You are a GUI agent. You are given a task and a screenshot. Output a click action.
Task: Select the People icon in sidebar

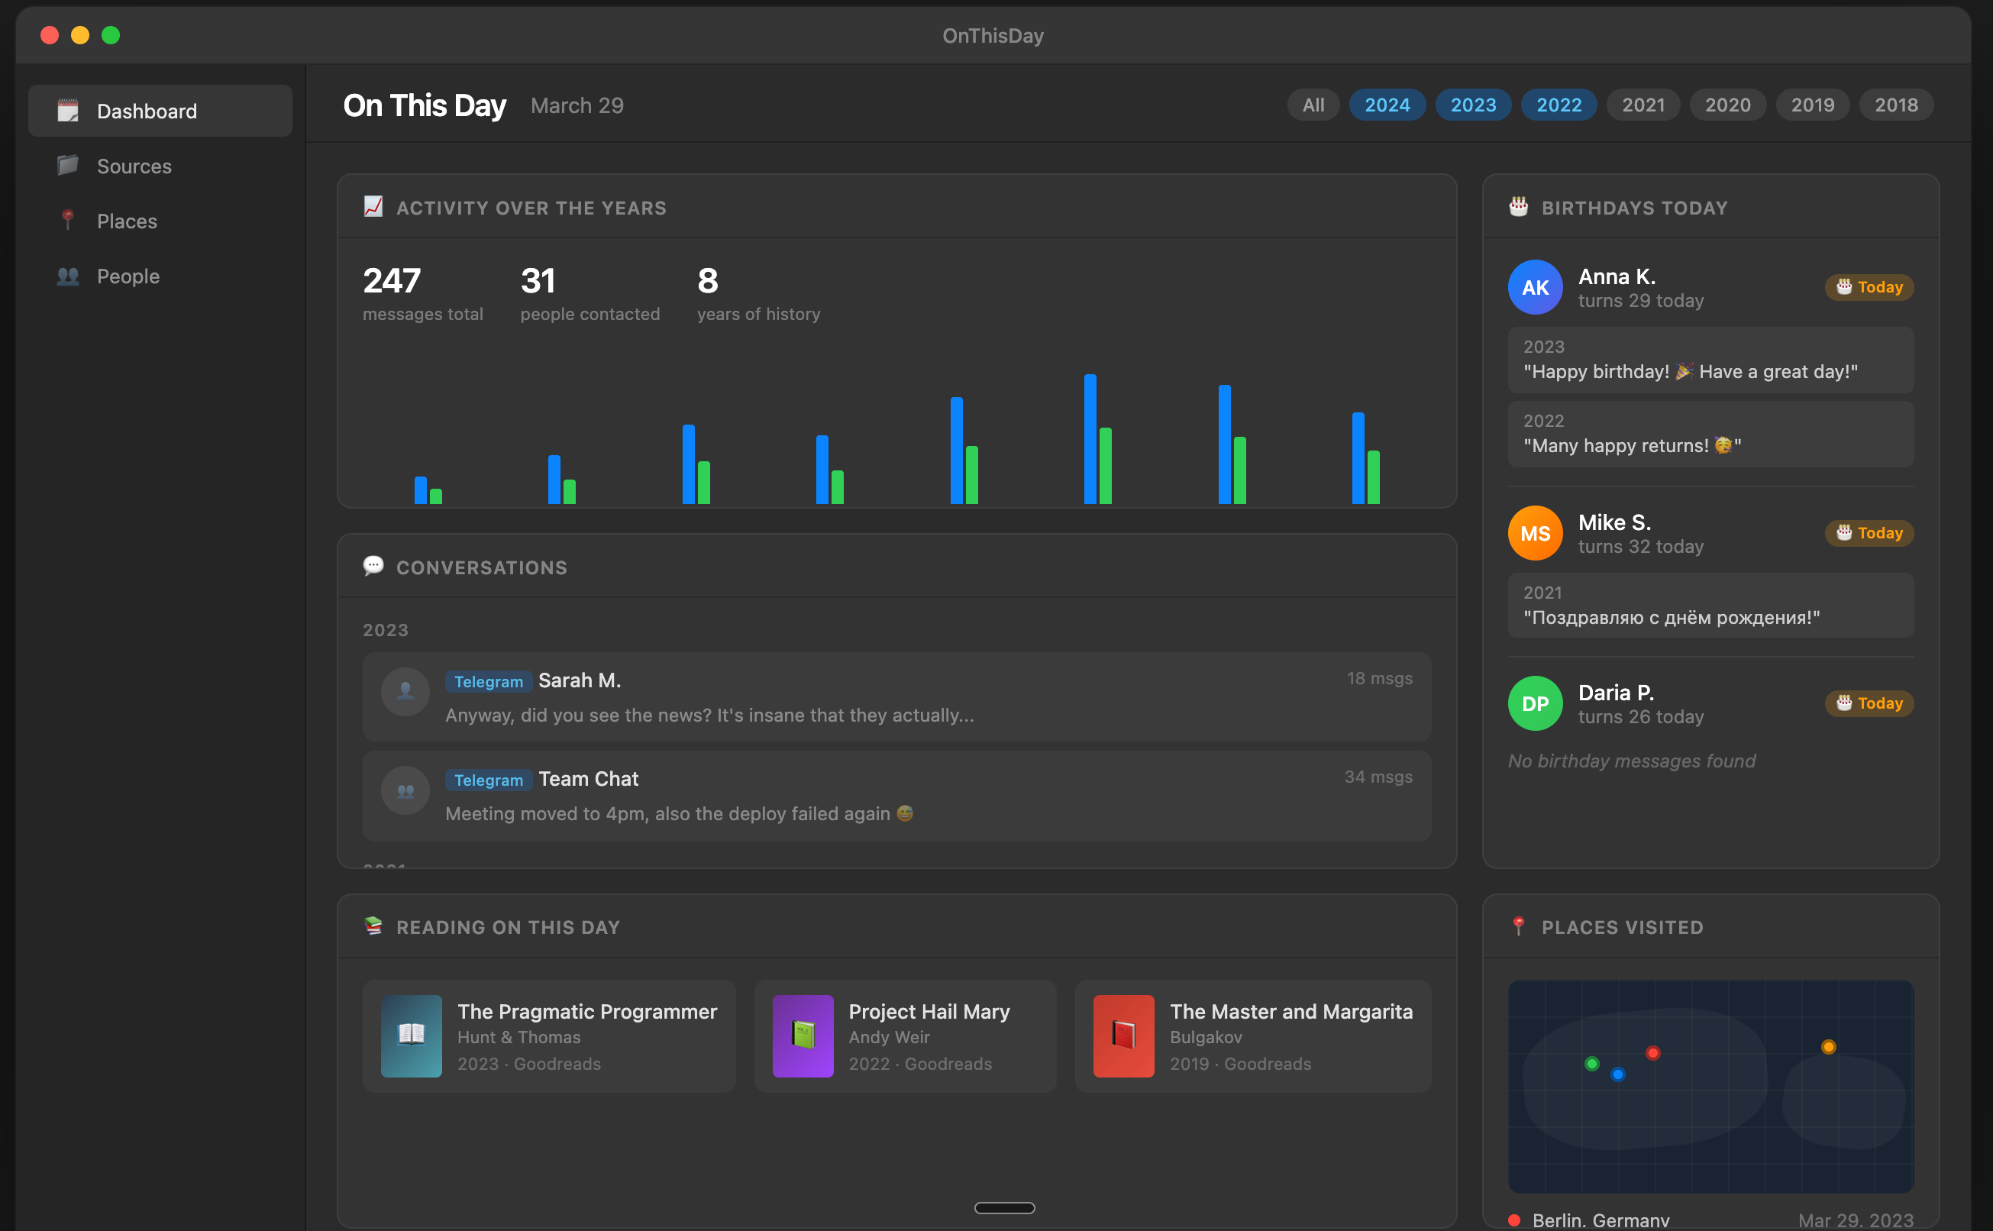point(67,276)
